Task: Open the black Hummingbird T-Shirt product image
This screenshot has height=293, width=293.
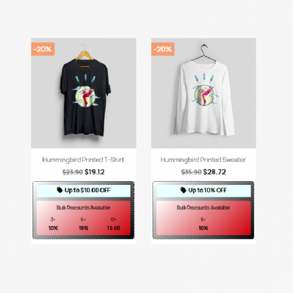Action: coord(83,93)
